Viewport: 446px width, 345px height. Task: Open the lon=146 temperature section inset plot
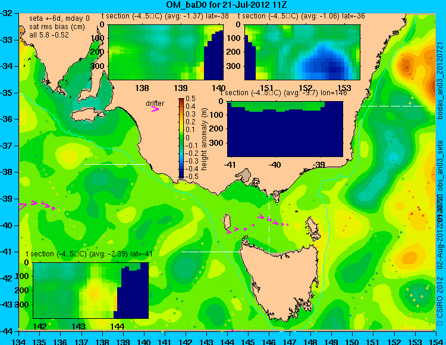click(x=285, y=129)
